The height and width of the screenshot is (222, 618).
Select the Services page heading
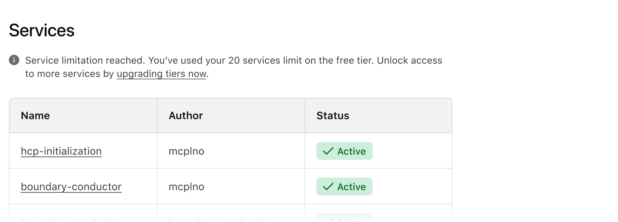pyautogui.click(x=42, y=30)
